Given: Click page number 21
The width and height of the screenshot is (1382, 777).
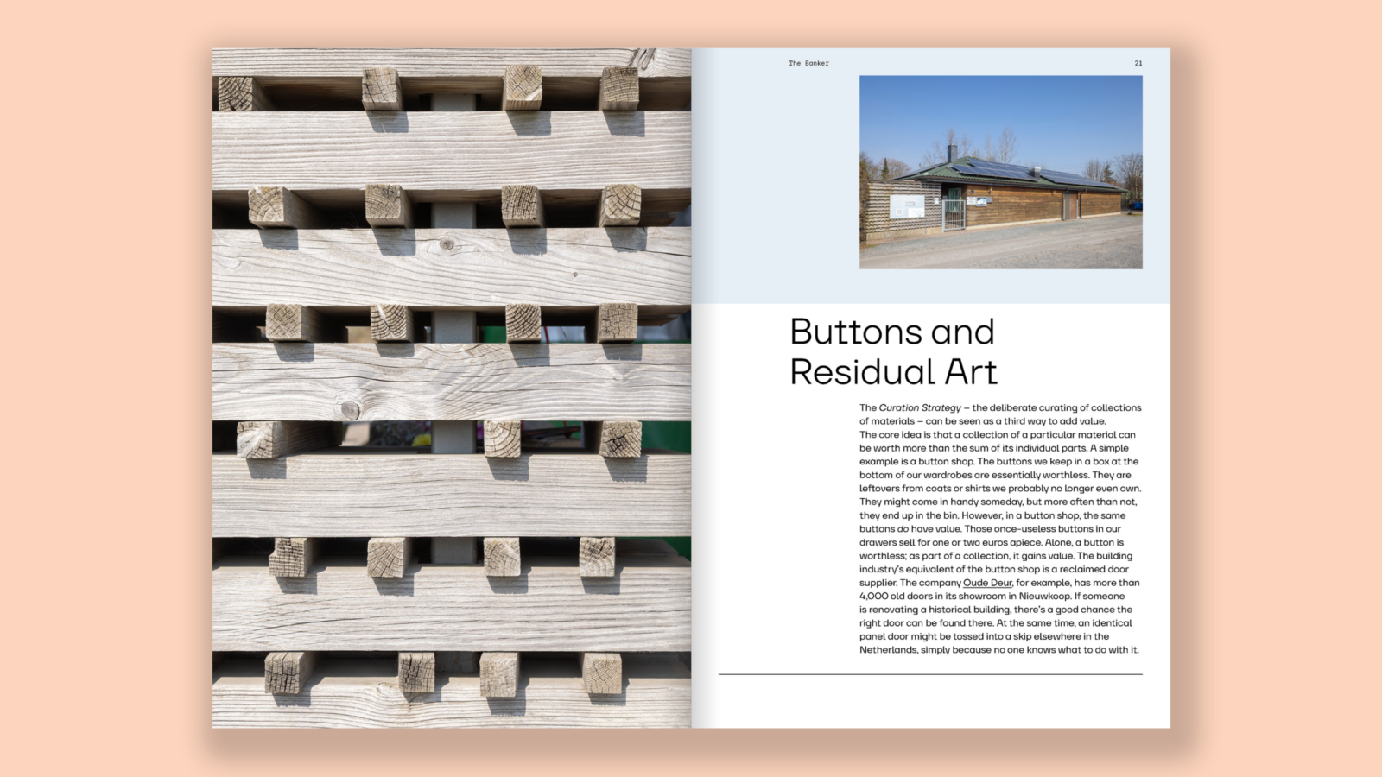Looking at the screenshot, I should coord(1138,63).
